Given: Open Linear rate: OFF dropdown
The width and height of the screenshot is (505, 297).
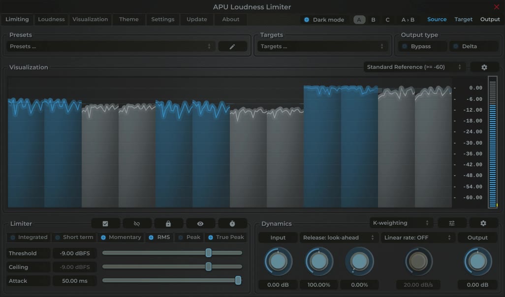Looking at the screenshot, I should click(417, 238).
